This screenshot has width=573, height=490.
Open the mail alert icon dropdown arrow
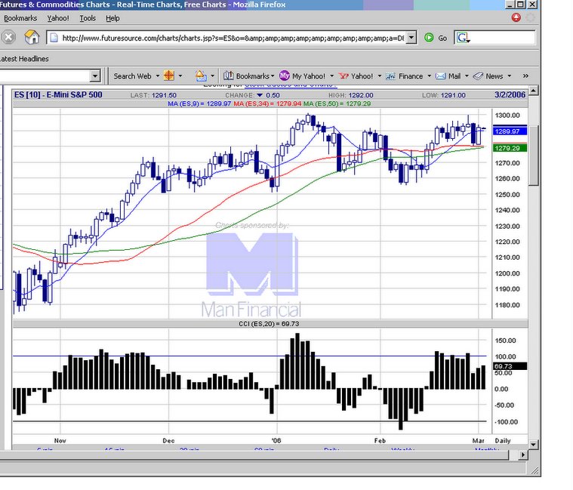tap(212, 76)
